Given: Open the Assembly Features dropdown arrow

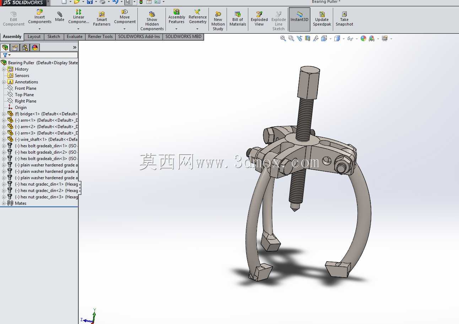Looking at the screenshot, I should click(177, 29).
